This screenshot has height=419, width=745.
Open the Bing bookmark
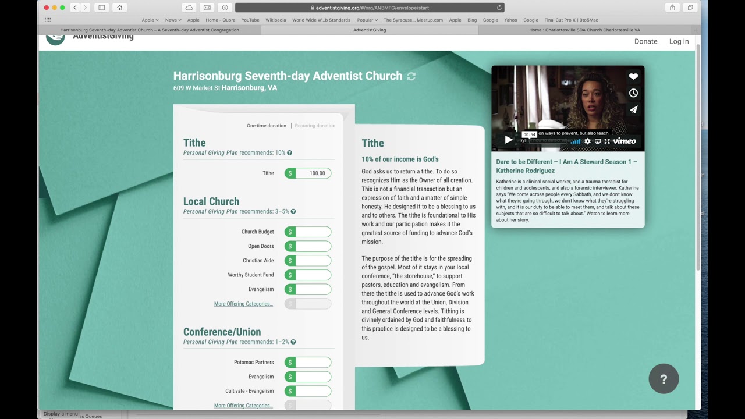click(x=472, y=20)
